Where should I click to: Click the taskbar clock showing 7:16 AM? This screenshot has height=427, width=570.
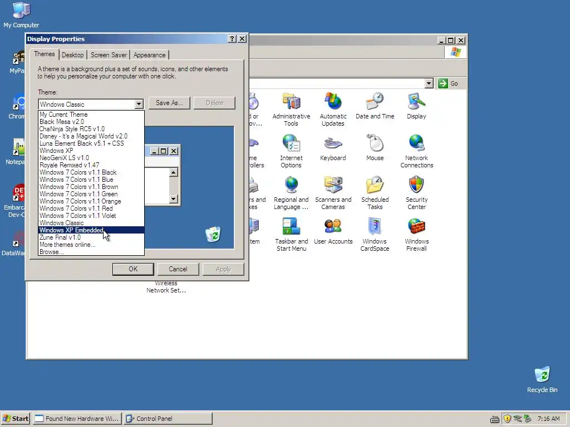point(548,419)
